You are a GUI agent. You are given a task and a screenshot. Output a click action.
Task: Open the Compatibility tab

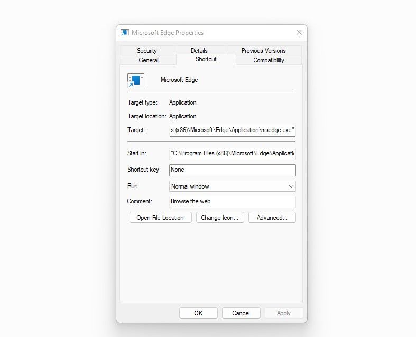pos(269,60)
